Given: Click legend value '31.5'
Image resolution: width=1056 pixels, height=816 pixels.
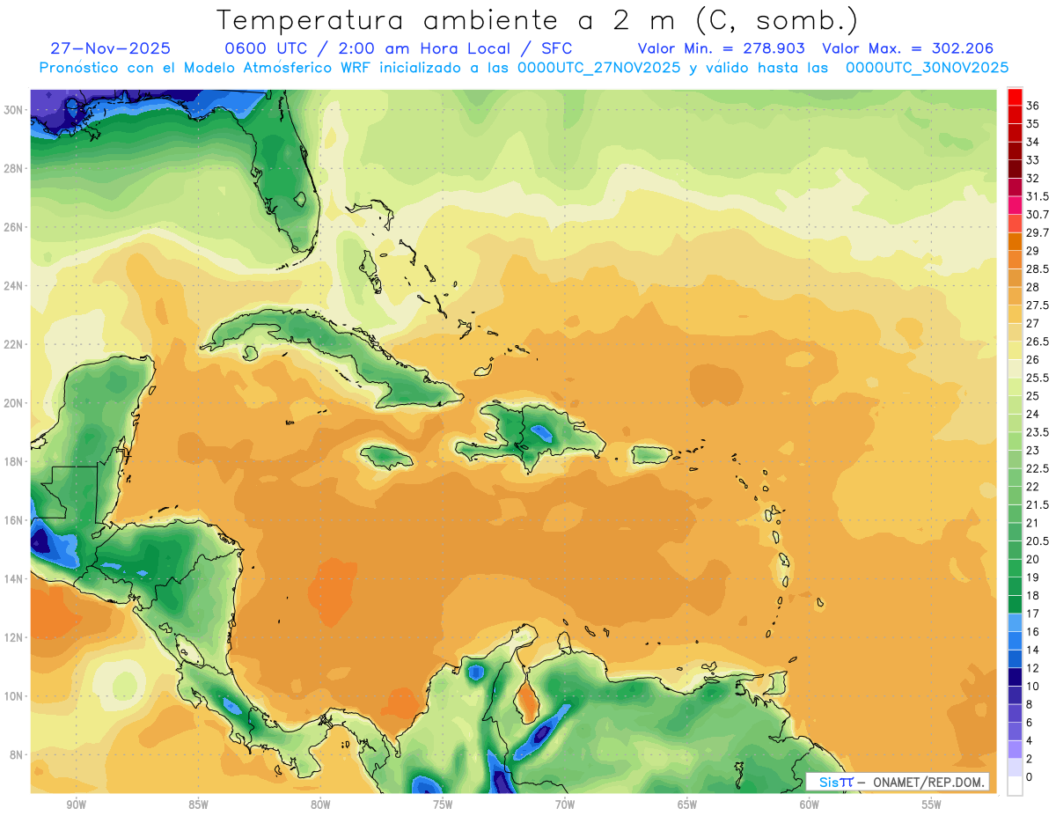Looking at the screenshot, I should (1038, 196).
